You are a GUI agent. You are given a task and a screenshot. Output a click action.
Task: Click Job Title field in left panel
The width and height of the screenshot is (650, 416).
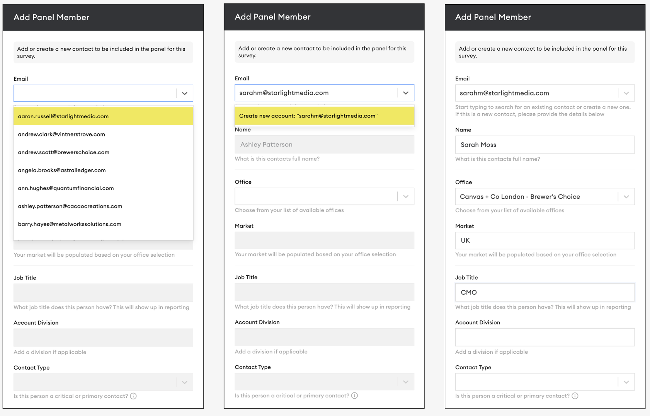tap(103, 293)
